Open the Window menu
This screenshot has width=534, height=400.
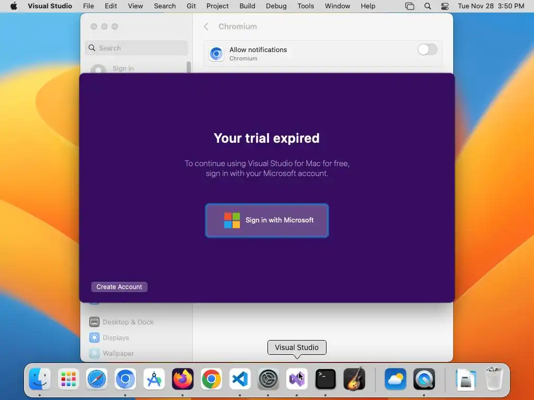coord(337,6)
